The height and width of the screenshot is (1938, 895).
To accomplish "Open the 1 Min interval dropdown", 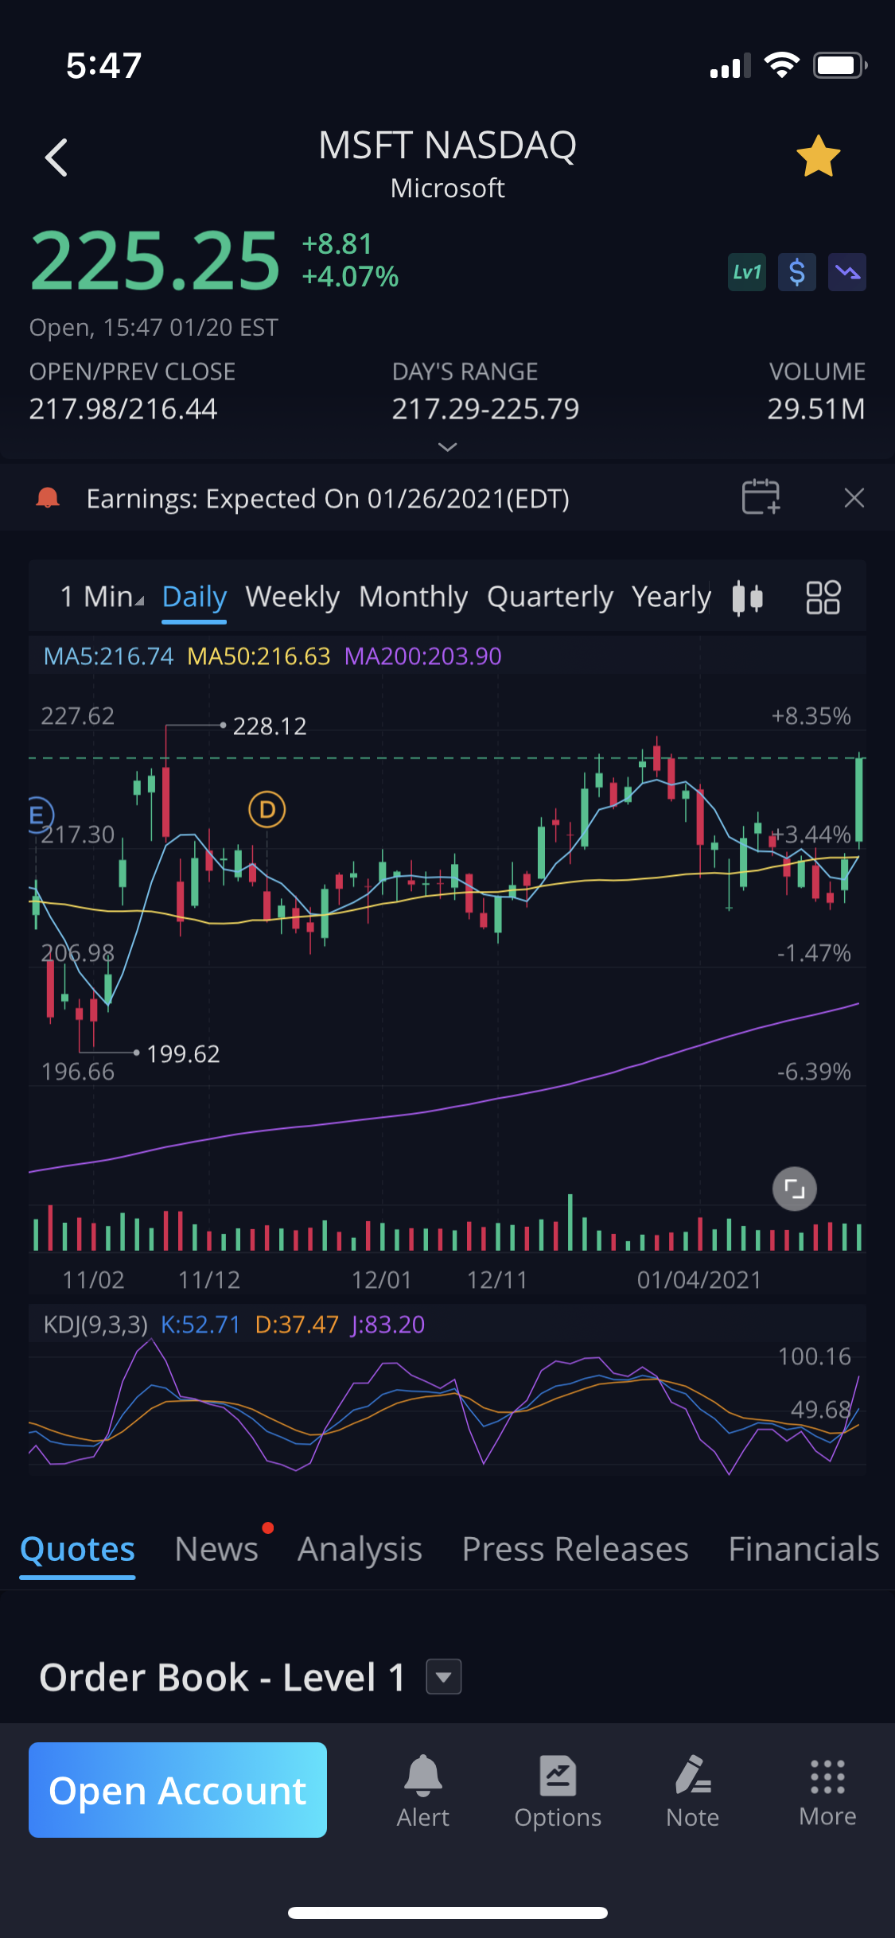I will coord(102,597).
